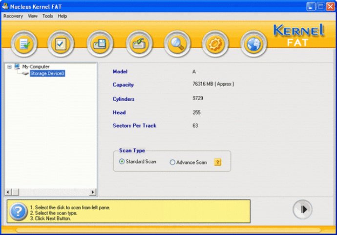Click instruction text 'Select the scan type'
Viewport: 337px width, 235px height.
pos(56,213)
